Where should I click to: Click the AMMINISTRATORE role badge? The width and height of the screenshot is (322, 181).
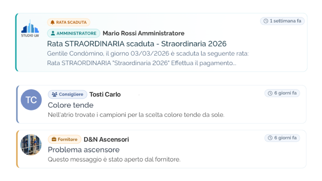tap(74, 33)
